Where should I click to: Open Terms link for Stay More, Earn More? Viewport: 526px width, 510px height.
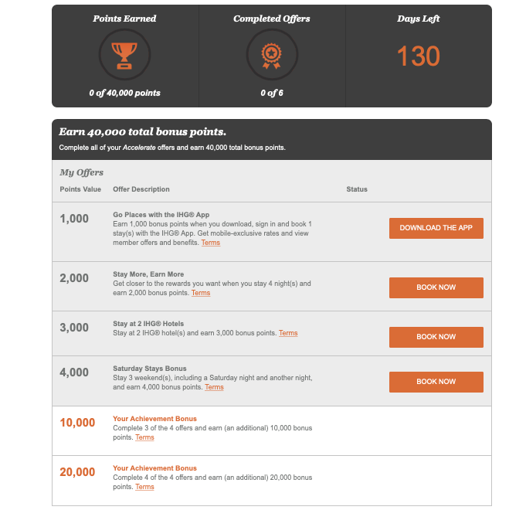[x=201, y=294]
